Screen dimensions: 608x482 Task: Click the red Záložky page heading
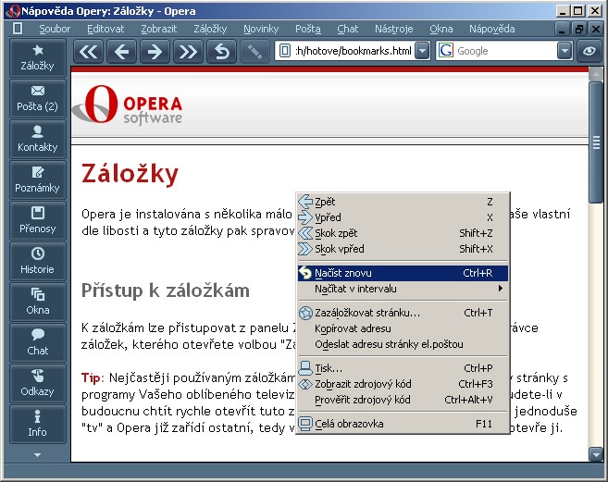pos(130,174)
